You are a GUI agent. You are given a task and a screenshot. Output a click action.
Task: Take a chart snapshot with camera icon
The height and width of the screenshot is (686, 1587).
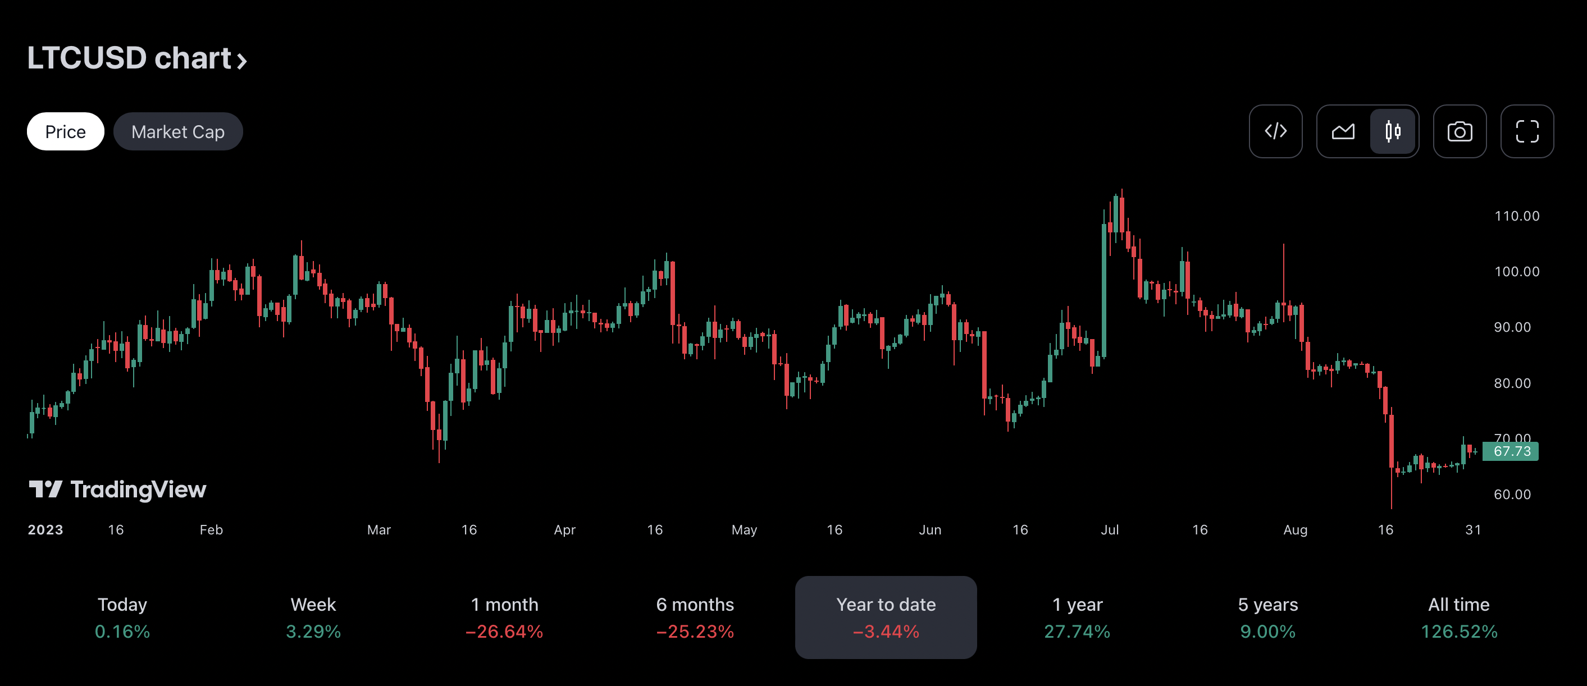click(1460, 131)
